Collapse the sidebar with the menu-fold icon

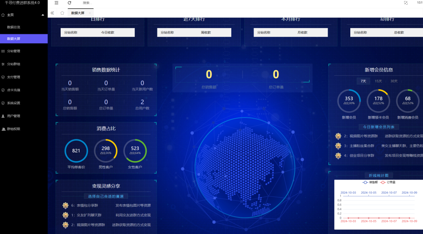[56, 3]
